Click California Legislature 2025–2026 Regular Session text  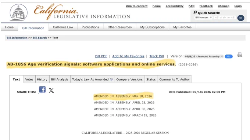[125, 133]
